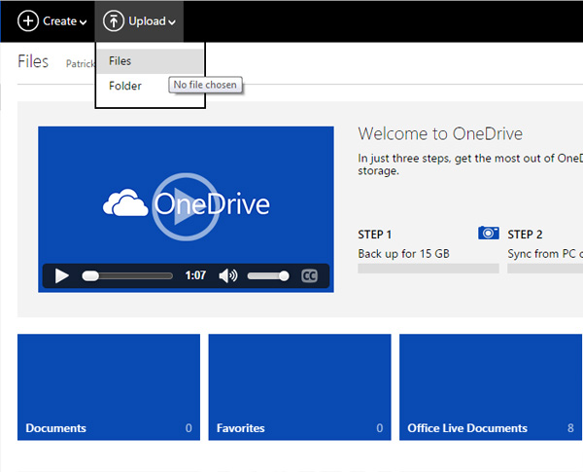Click the Upload arrow circle icon
583x472 pixels.
[x=114, y=20]
